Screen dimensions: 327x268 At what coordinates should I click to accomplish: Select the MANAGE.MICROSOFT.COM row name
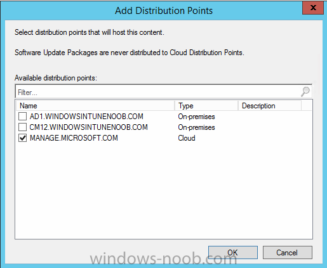(x=74, y=138)
